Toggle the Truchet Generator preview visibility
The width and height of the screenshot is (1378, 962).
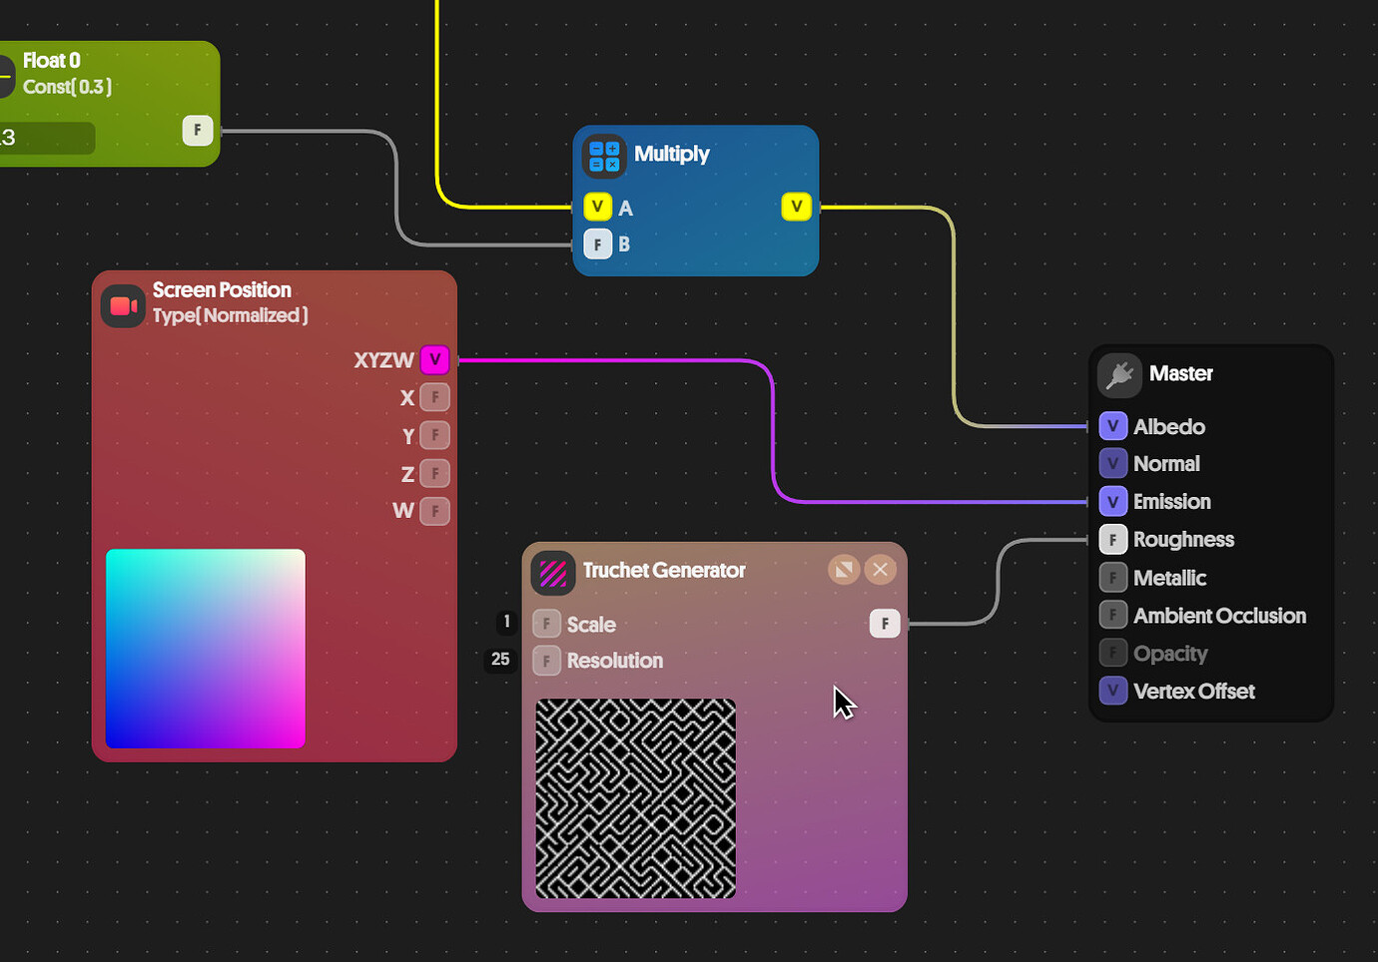tap(844, 569)
